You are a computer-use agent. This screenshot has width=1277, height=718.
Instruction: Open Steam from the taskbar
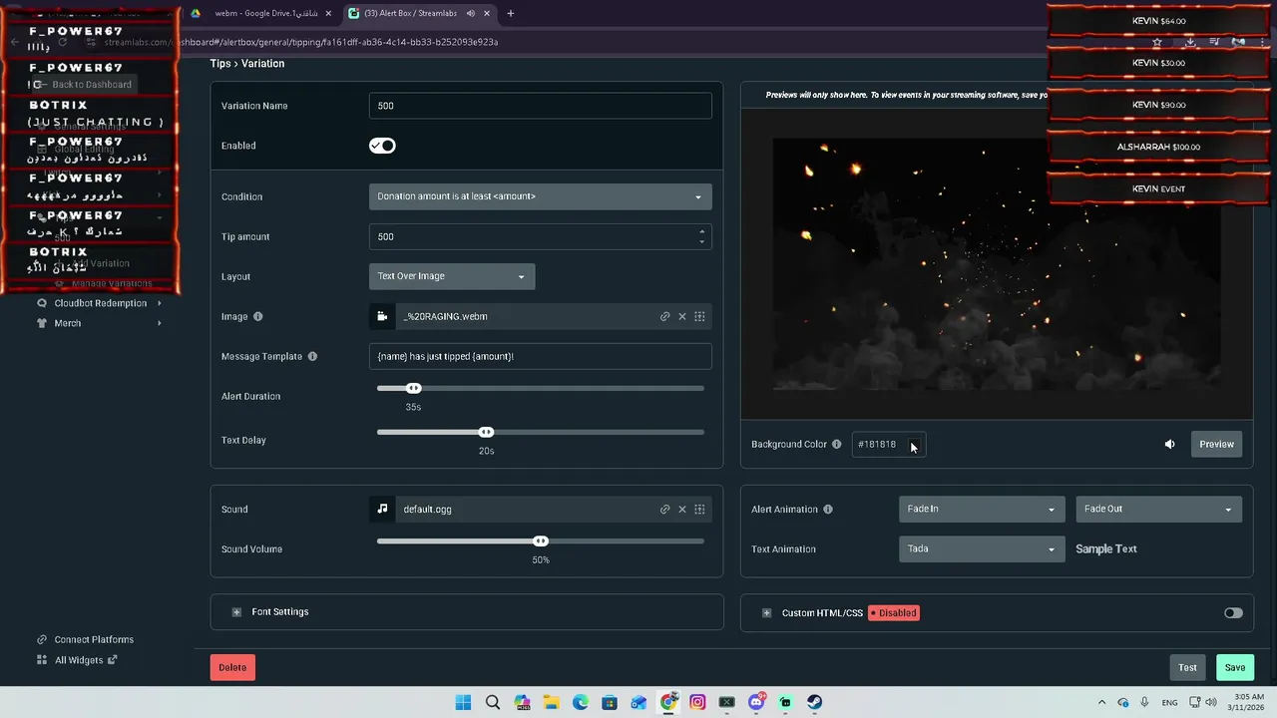click(x=814, y=702)
